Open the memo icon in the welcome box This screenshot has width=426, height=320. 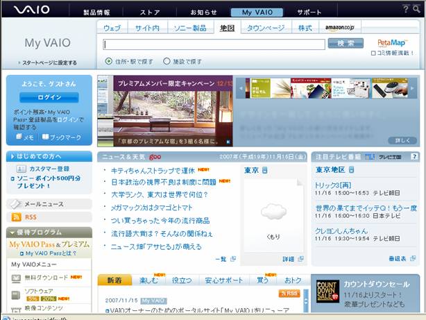point(19,137)
